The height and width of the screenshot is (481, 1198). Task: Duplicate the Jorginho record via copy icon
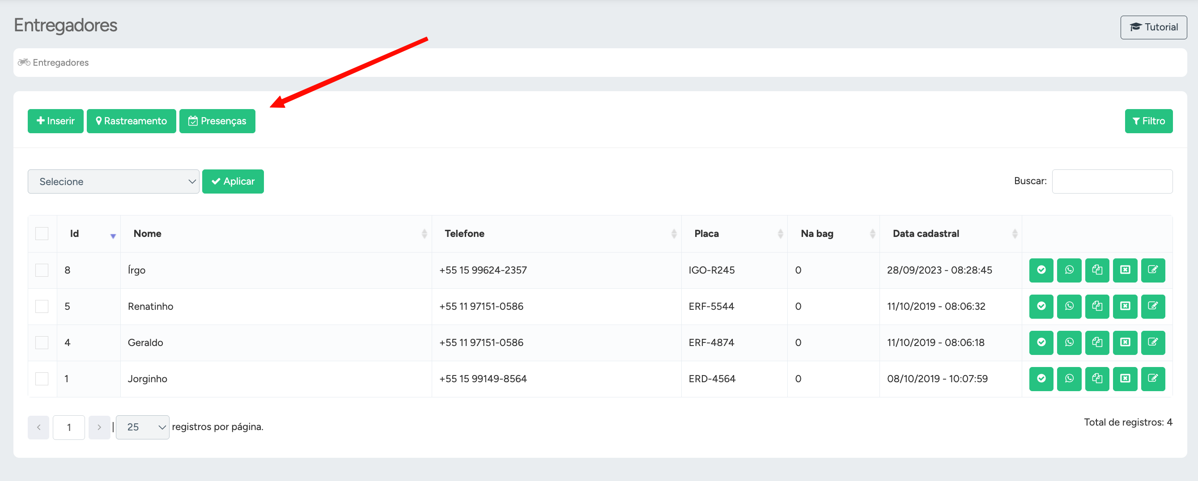point(1096,379)
